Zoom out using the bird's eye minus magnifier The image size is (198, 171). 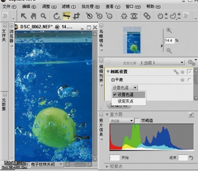[x=169, y=51]
